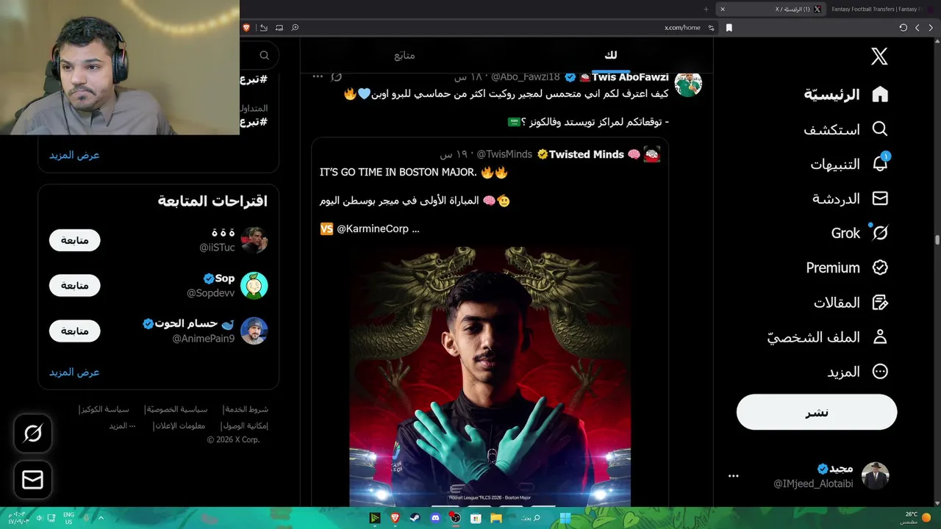Open Premium subscription page
The height and width of the screenshot is (529, 941).
tap(848, 267)
